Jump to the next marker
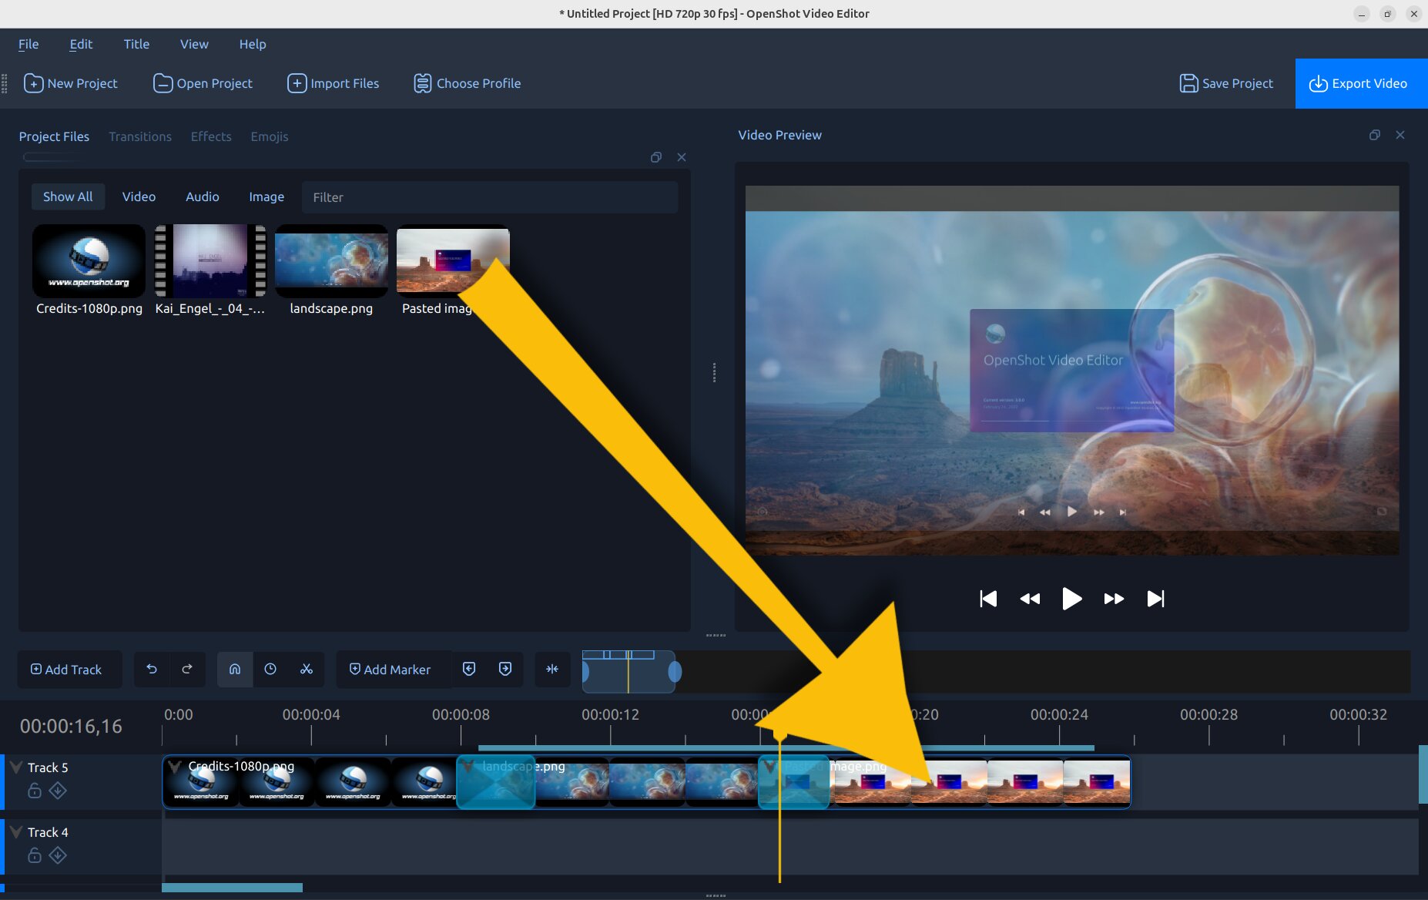 pos(505,669)
